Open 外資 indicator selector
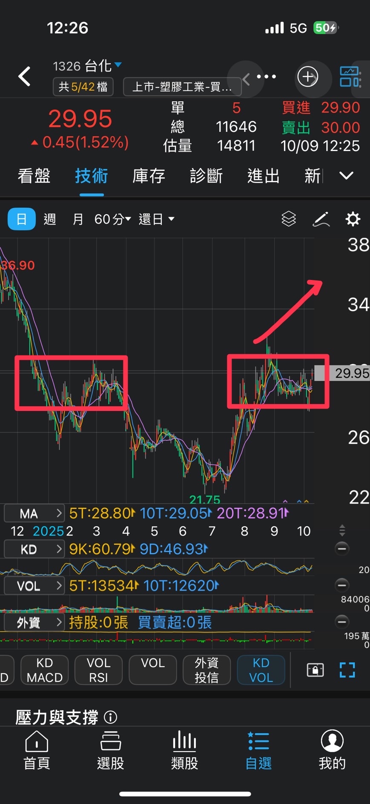The width and height of the screenshot is (370, 804). tap(34, 622)
